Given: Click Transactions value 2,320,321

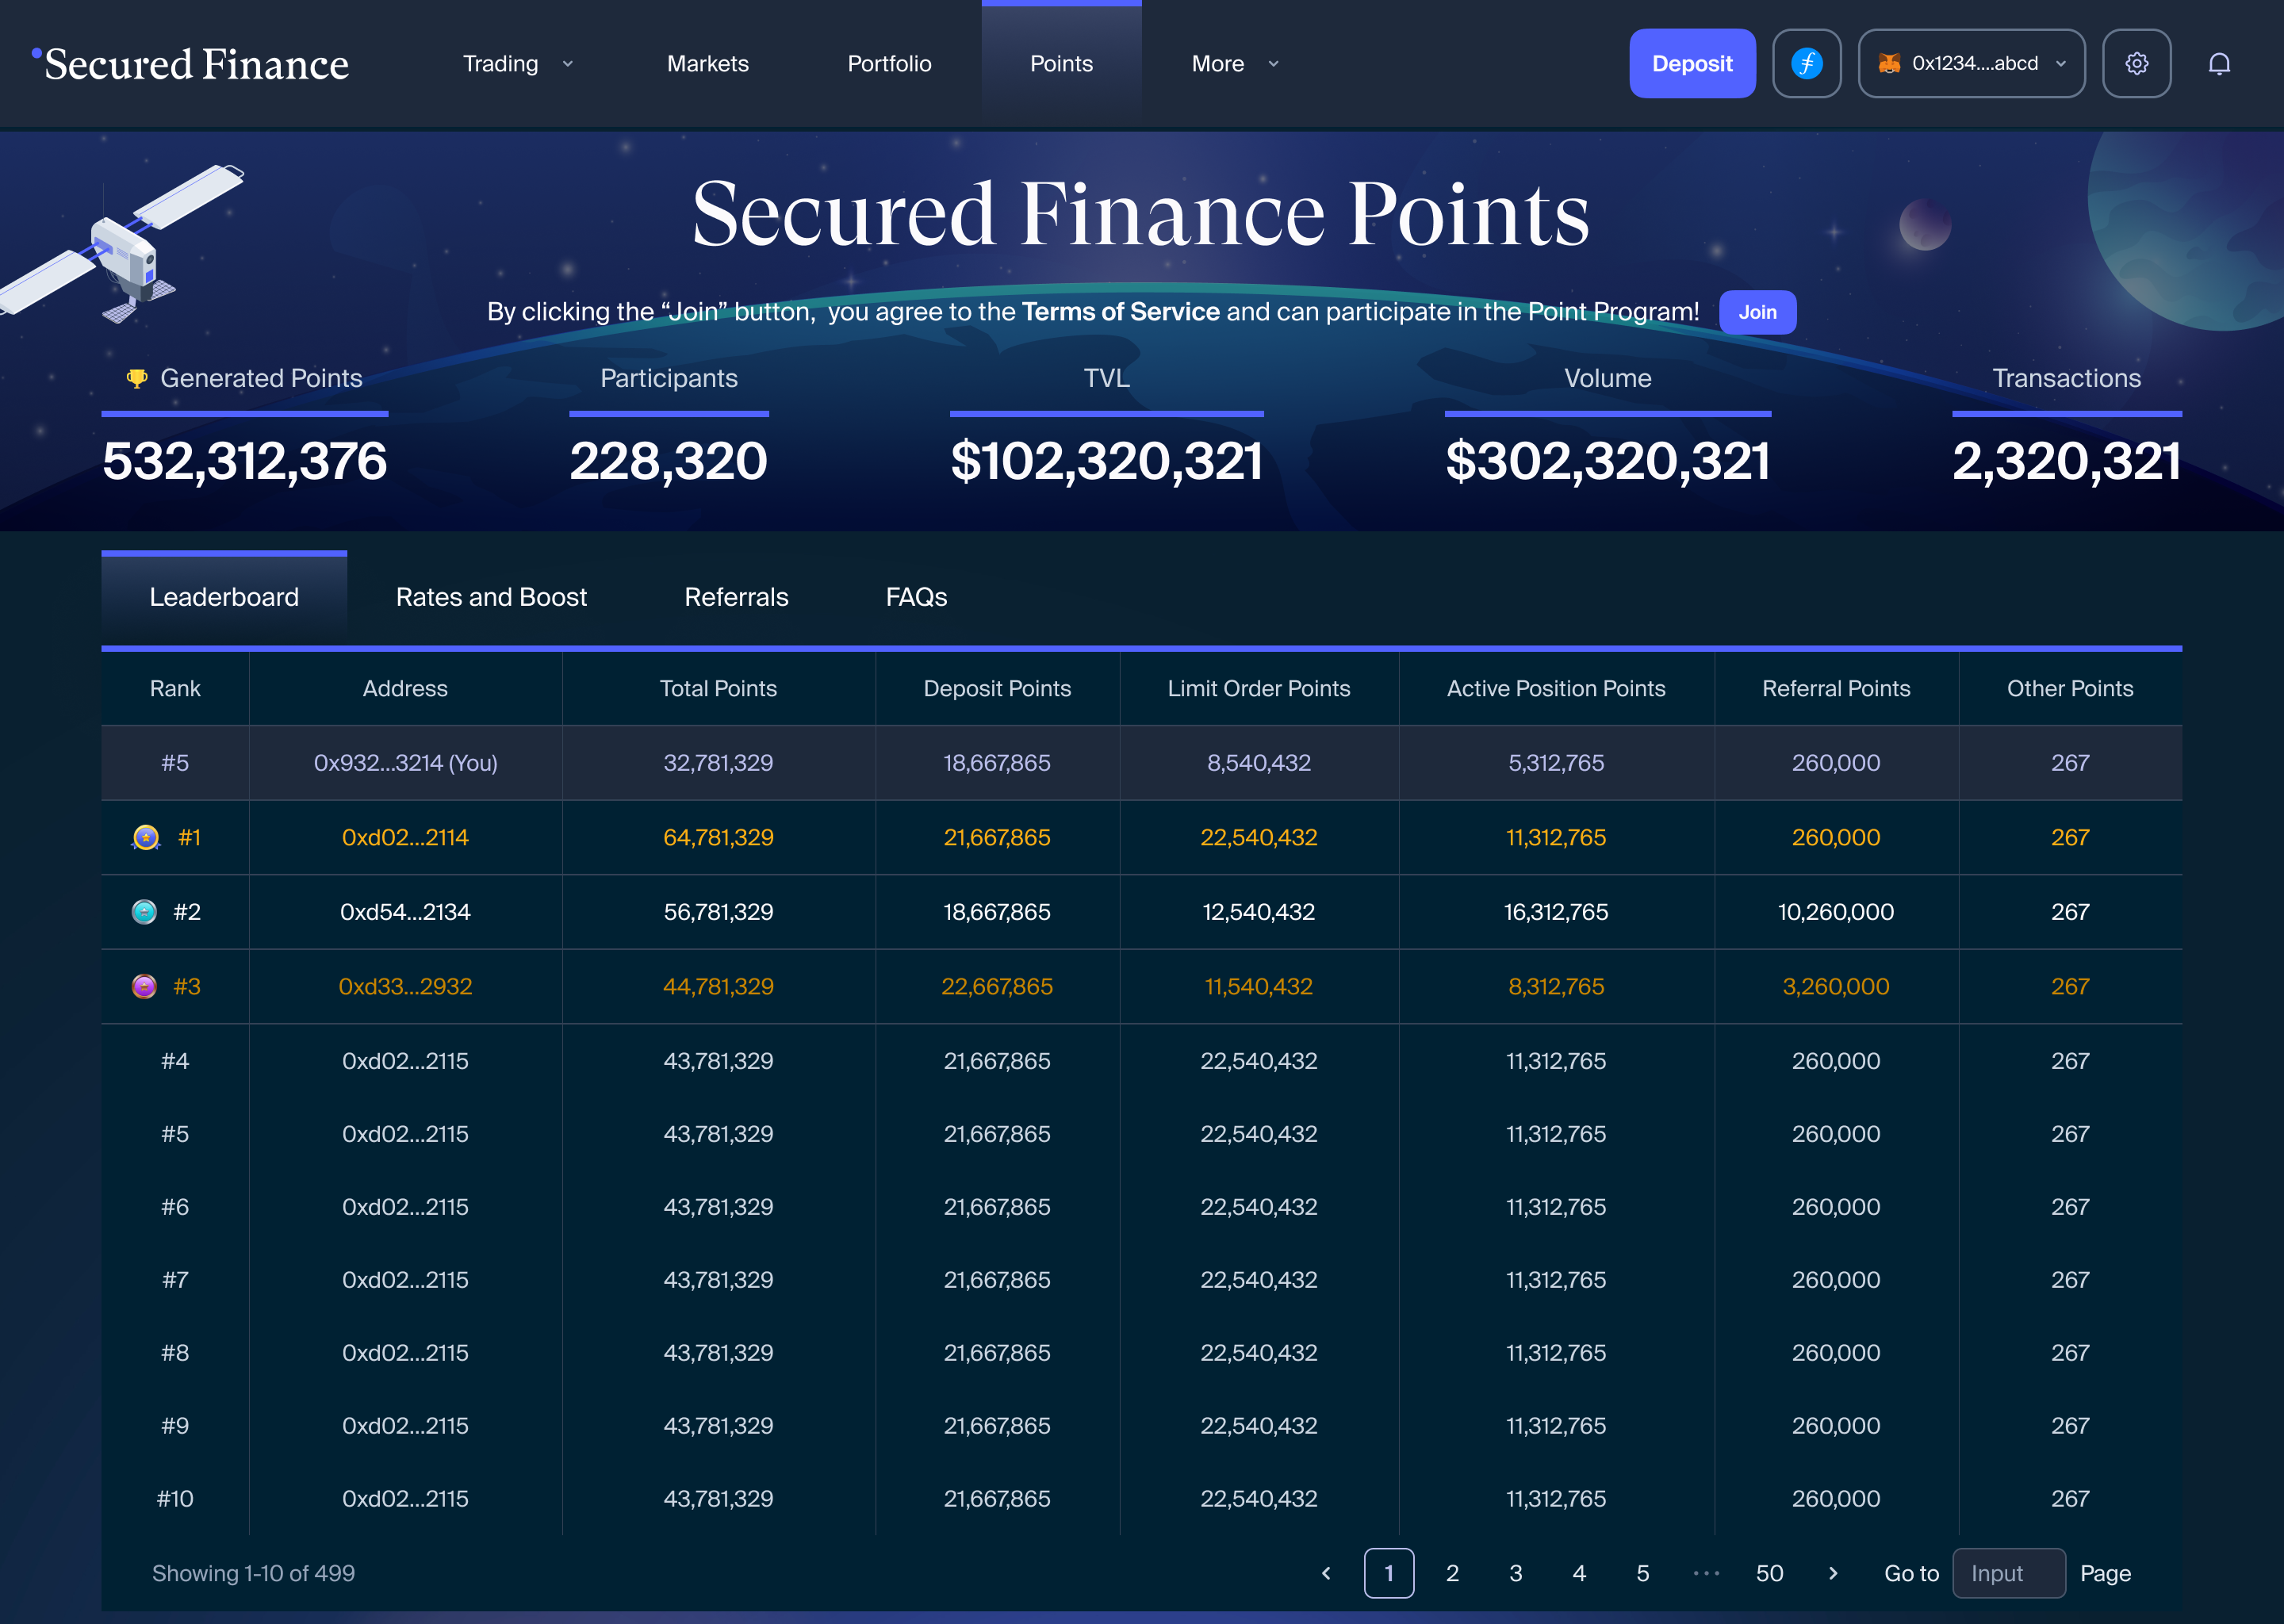Looking at the screenshot, I should point(2066,461).
